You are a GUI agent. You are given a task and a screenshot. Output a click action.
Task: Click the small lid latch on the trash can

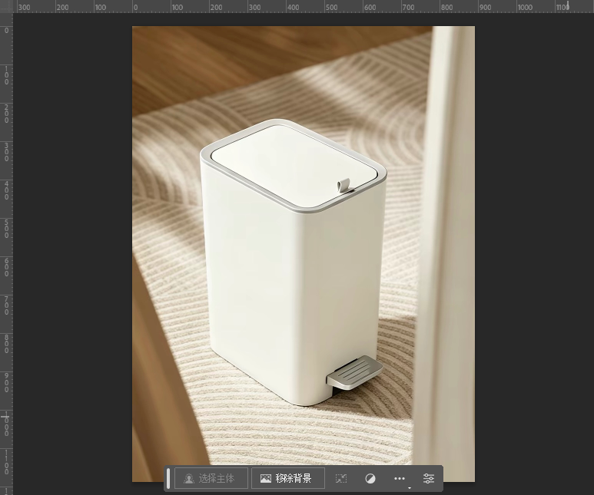click(x=343, y=185)
